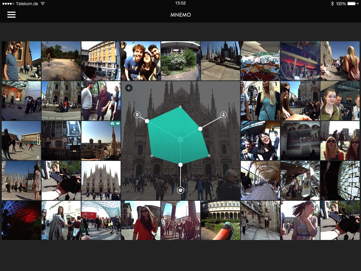This screenshot has height=271, width=361.
Task: Open the arcaded courtyard with hedges photo
Action: click(x=220, y=220)
